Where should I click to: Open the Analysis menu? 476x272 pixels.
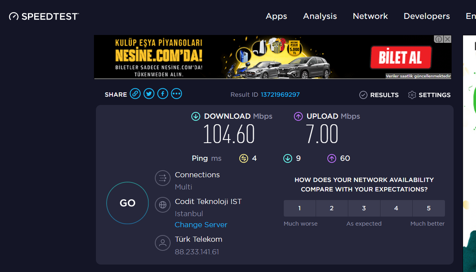pyautogui.click(x=320, y=16)
